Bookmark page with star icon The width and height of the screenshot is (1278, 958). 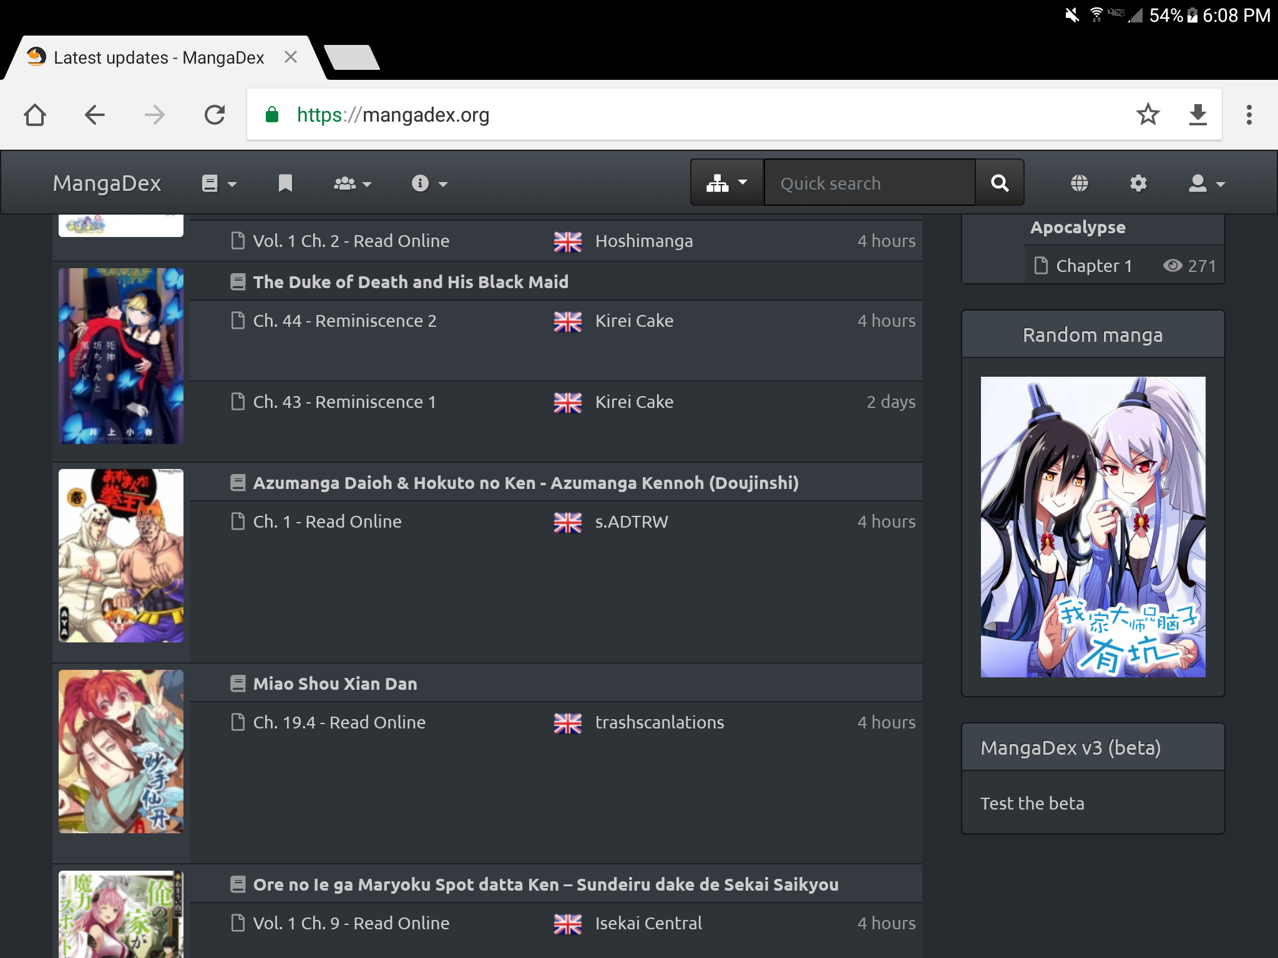(1148, 114)
